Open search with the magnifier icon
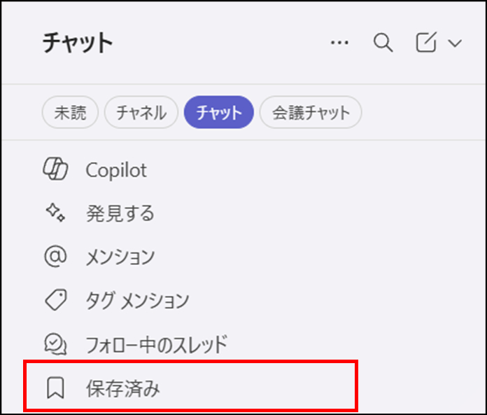487x415 pixels. (x=383, y=43)
